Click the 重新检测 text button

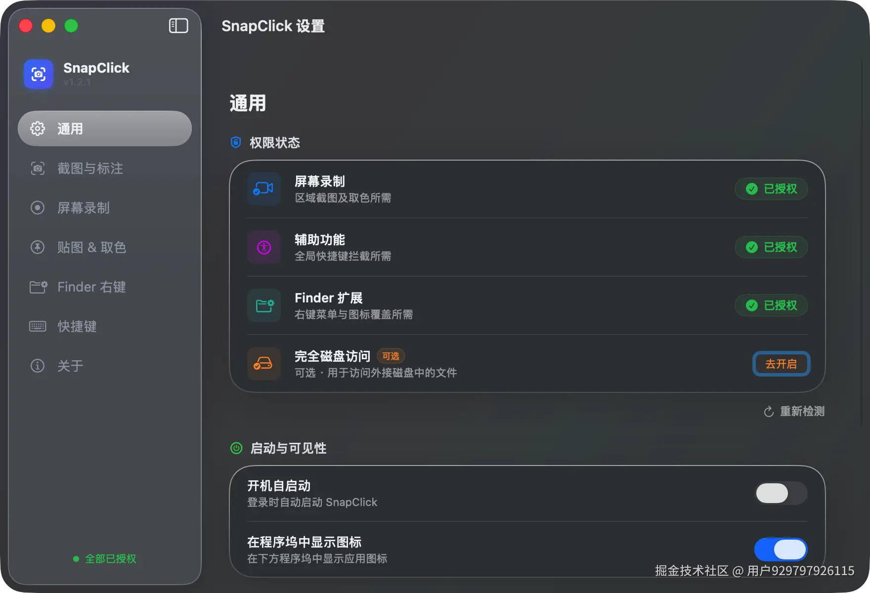802,411
